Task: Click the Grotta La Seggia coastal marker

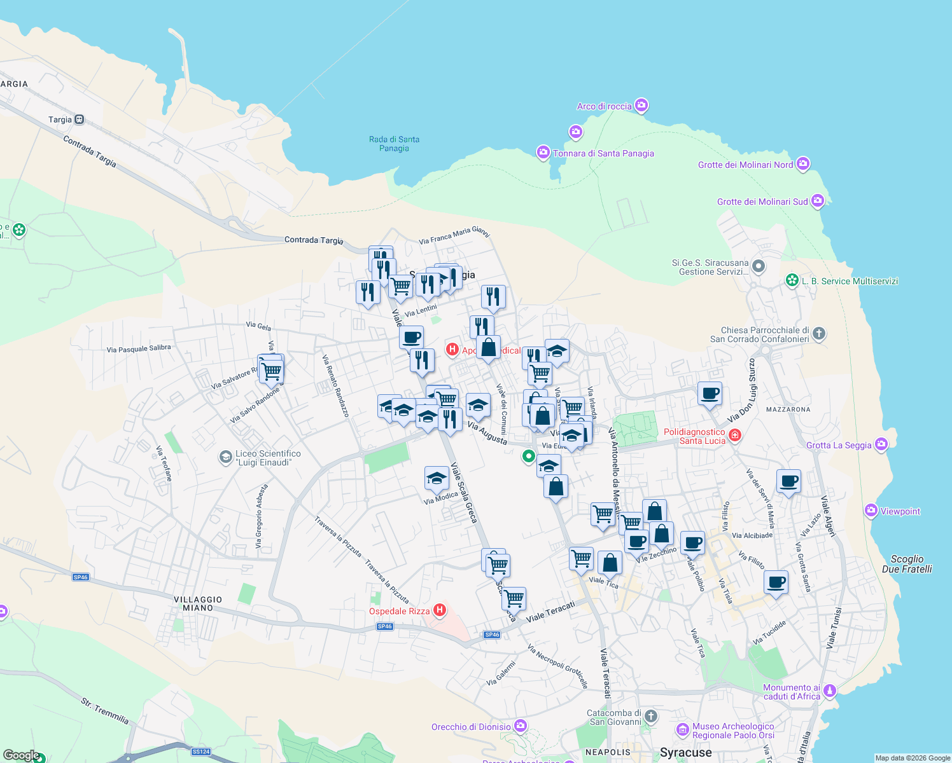Action: click(x=881, y=445)
